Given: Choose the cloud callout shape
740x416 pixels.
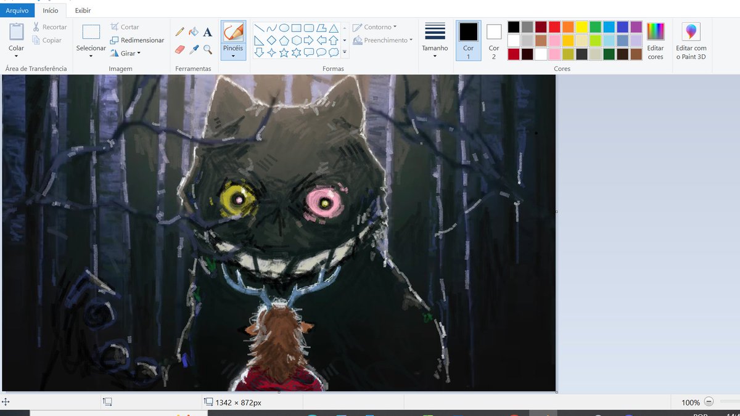Looking at the screenshot, I should coord(334,52).
